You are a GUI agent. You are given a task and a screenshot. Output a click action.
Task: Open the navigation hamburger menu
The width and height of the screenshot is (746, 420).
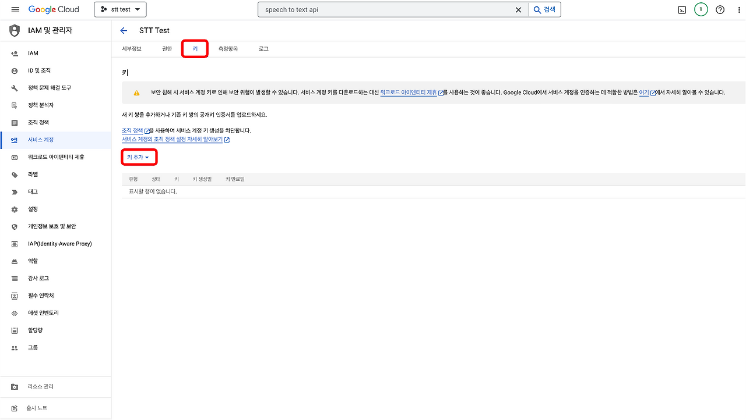[15, 9]
